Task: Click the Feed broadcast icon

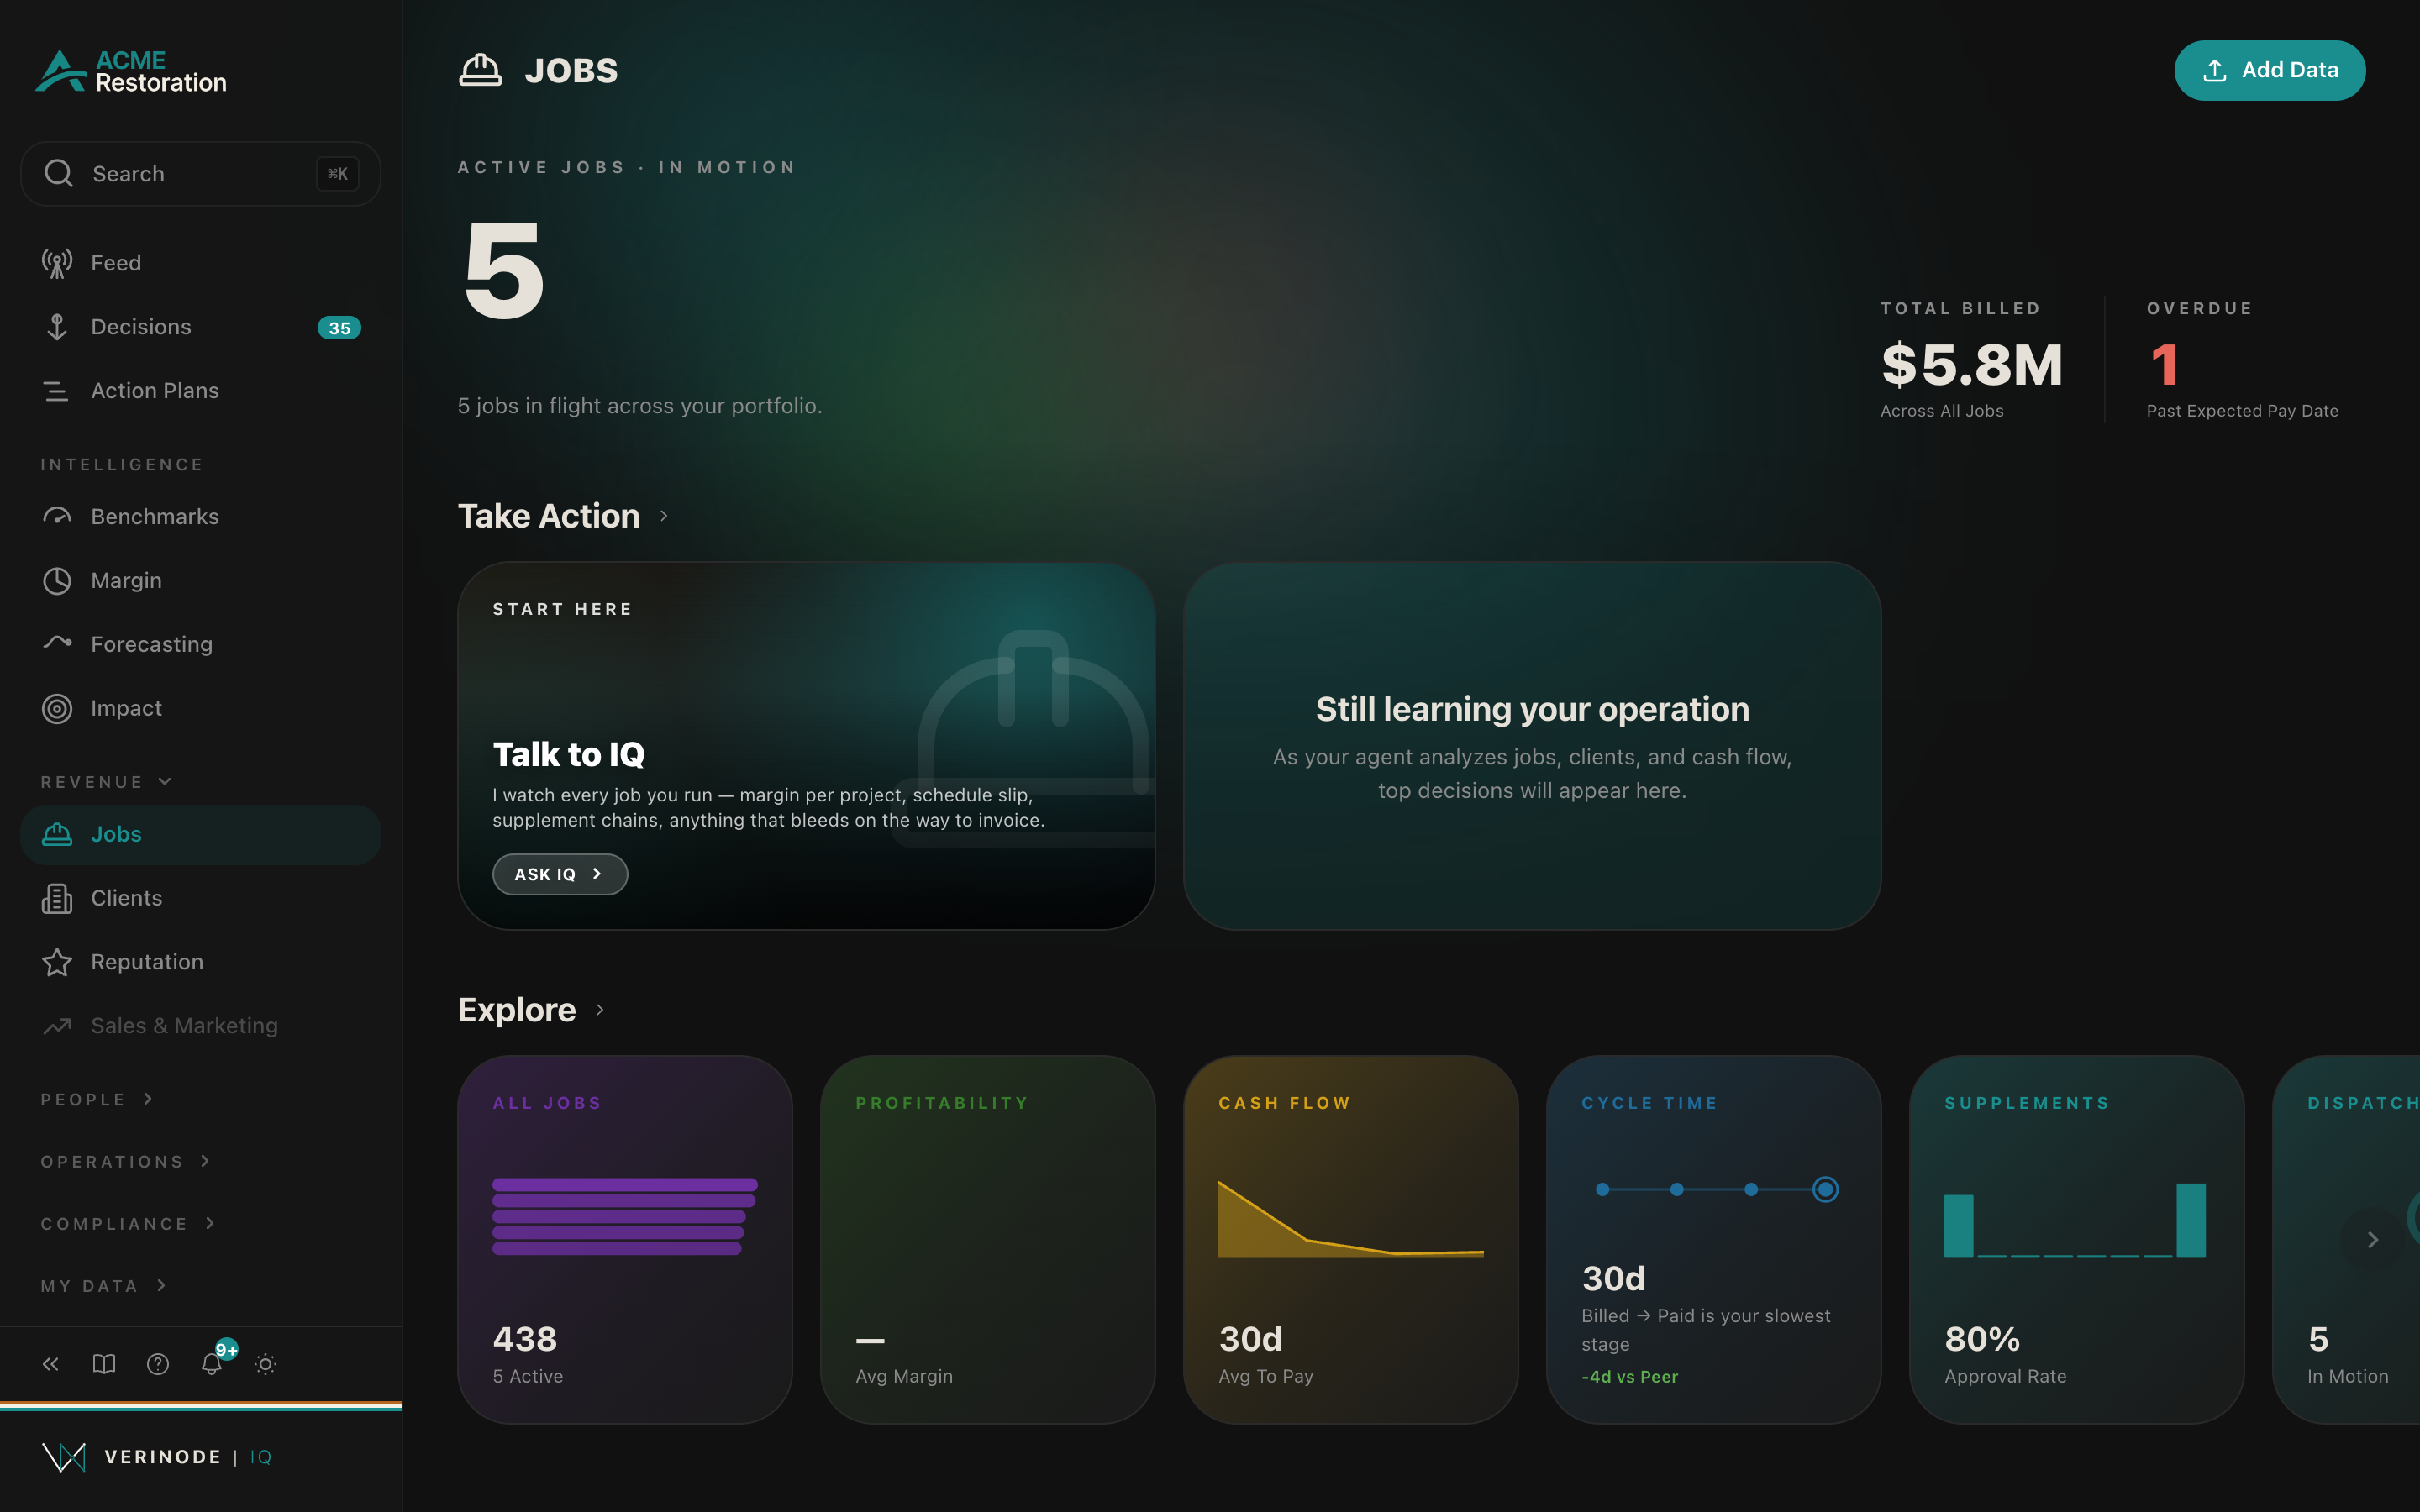Action: [57, 263]
